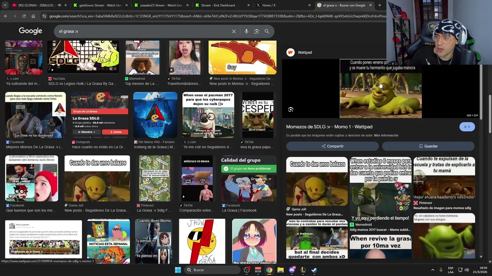Open the Más información link
The height and width of the screenshot is (276, 492).
click(386, 135)
